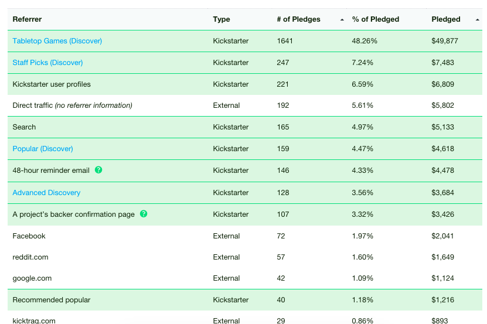Select the Search referrer row
This screenshot has width=487, height=324.
point(245,127)
